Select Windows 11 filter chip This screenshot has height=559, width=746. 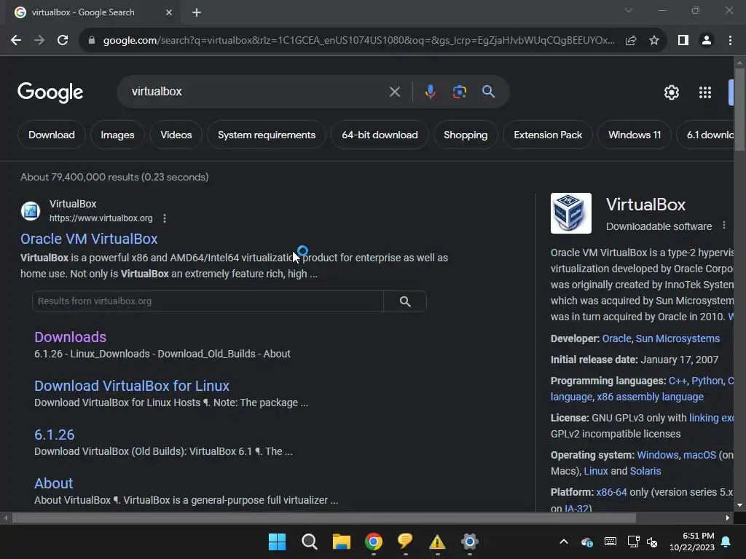635,135
